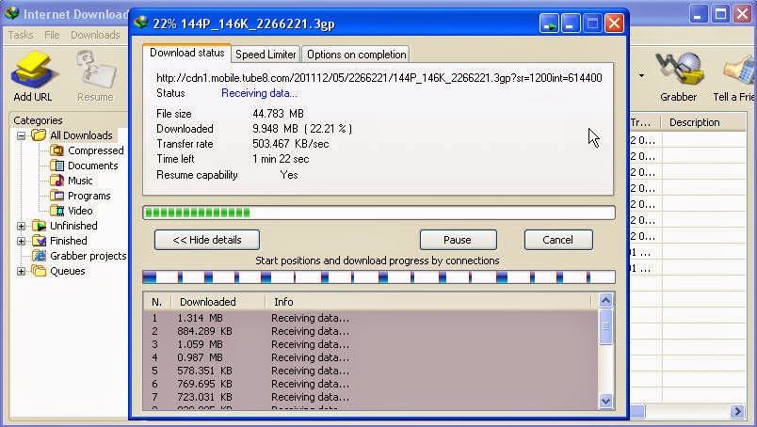Click the Video category icon
757x427 pixels.
click(x=57, y=211)
